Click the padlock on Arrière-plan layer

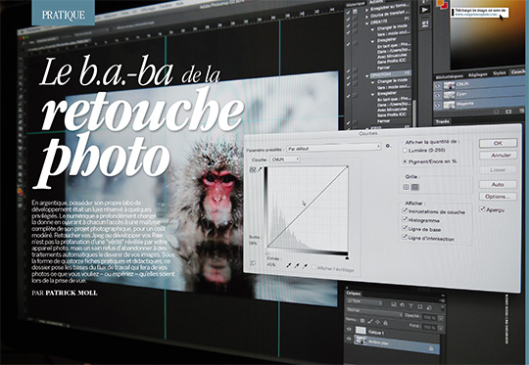pyautogui.click(x=431, y=348)
